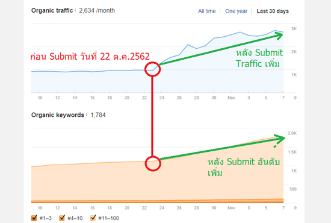Toggle the #4–10 keyword positions checkbox
Viewport: 331px width, 223px height.
[62, 218]
